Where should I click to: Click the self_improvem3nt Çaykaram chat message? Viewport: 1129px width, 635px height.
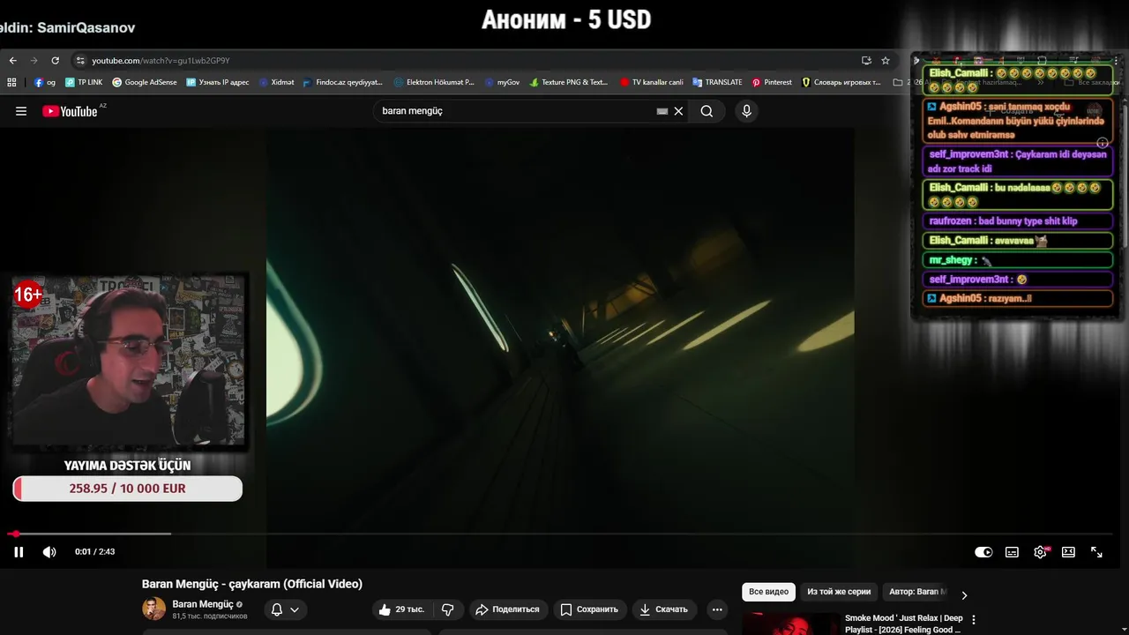click(x=1018, y=161)
